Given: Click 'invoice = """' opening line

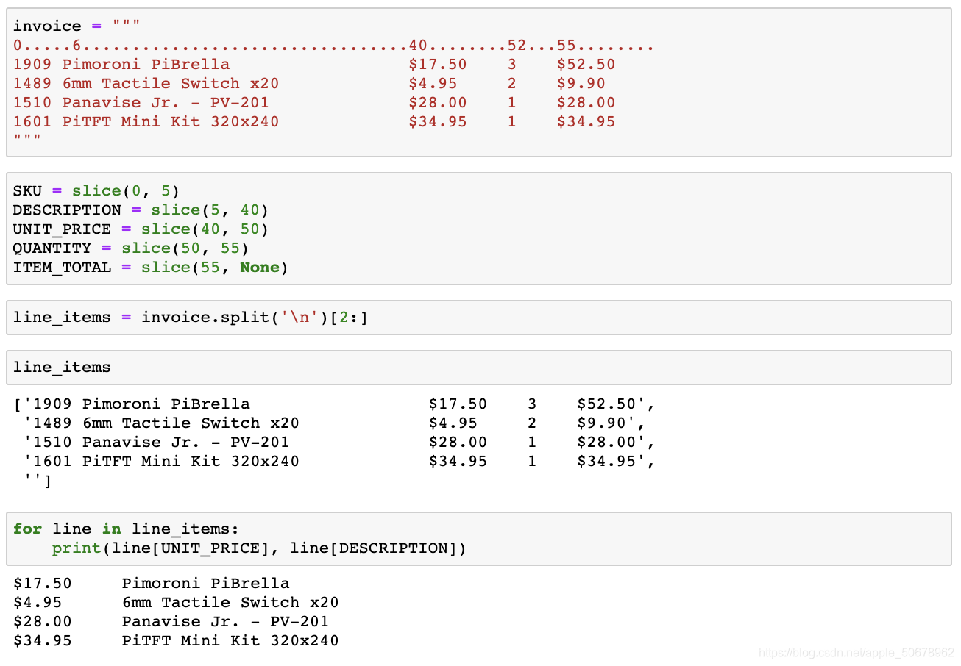Looking at the screenshot, I should (x=77, y=26).
